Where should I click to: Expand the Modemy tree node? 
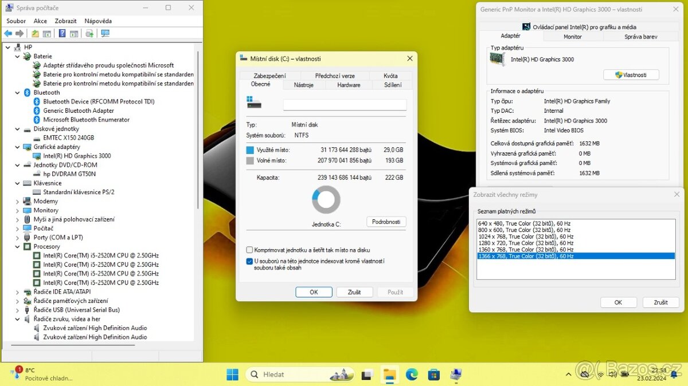coord(17,201)
